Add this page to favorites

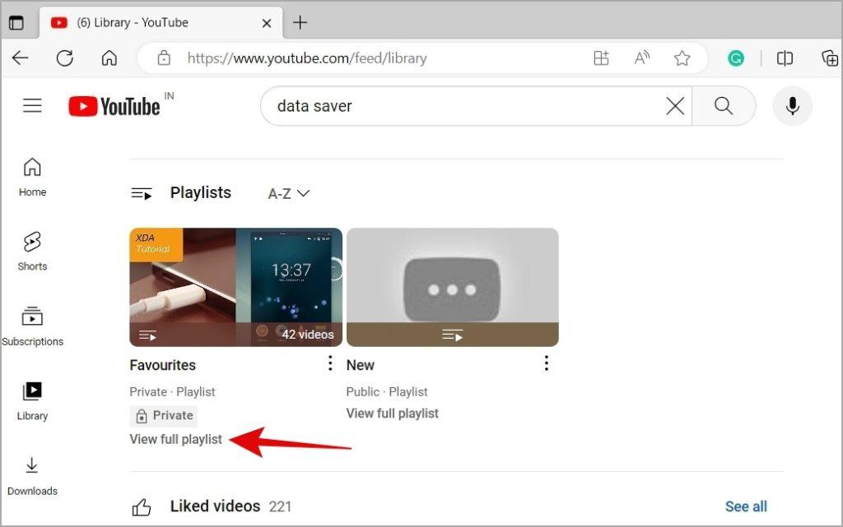point(682,58)
